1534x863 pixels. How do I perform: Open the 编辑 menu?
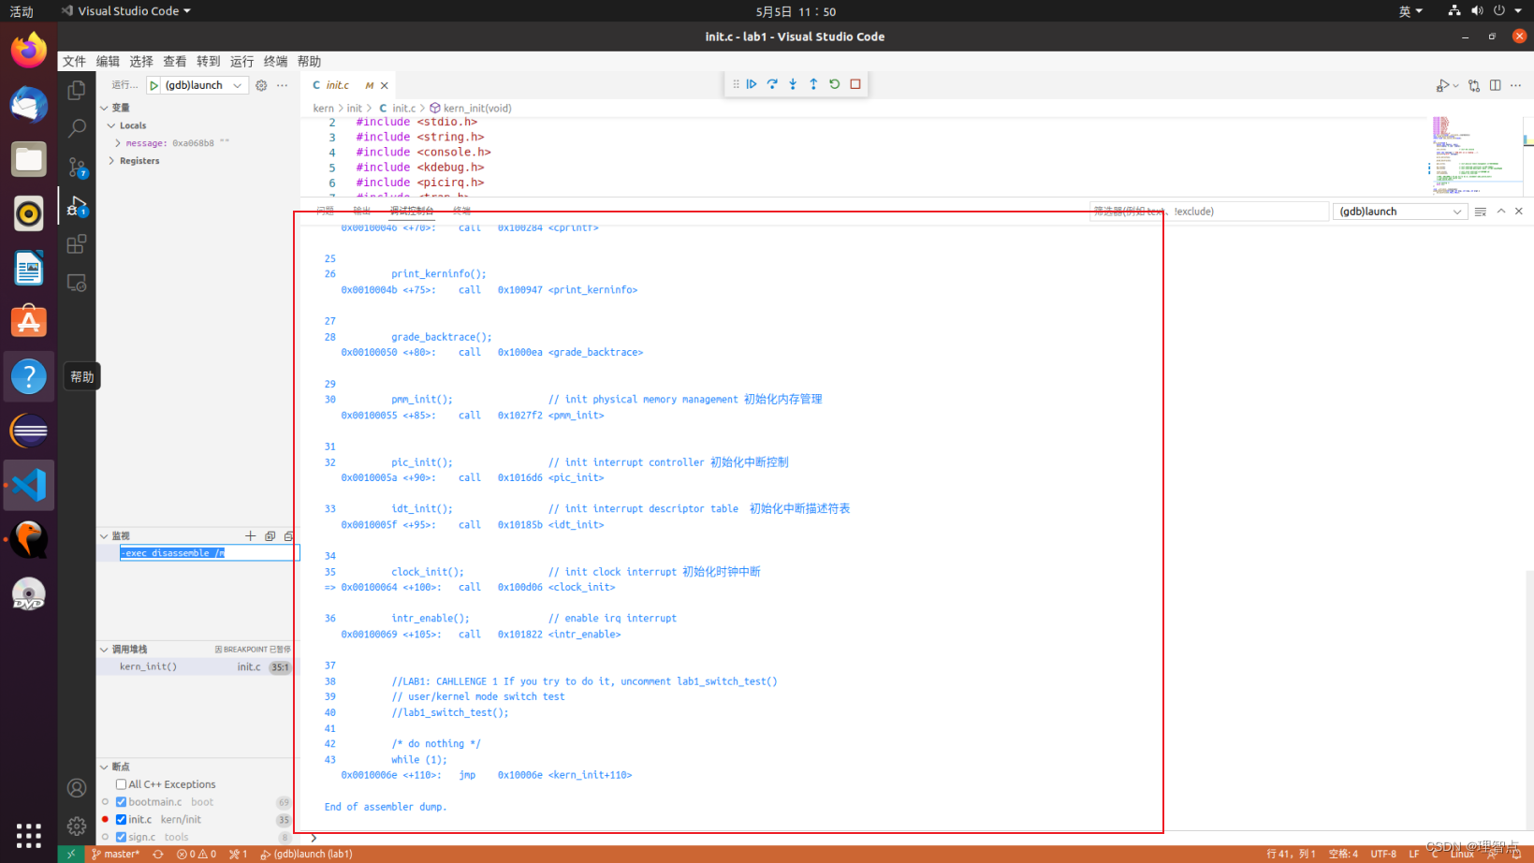tap(108, 62)
